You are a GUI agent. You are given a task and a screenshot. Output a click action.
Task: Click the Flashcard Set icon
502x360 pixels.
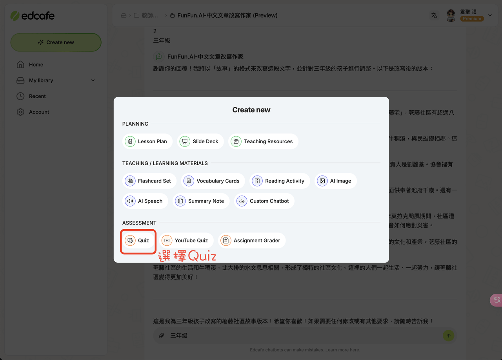[x=130, y=181]
